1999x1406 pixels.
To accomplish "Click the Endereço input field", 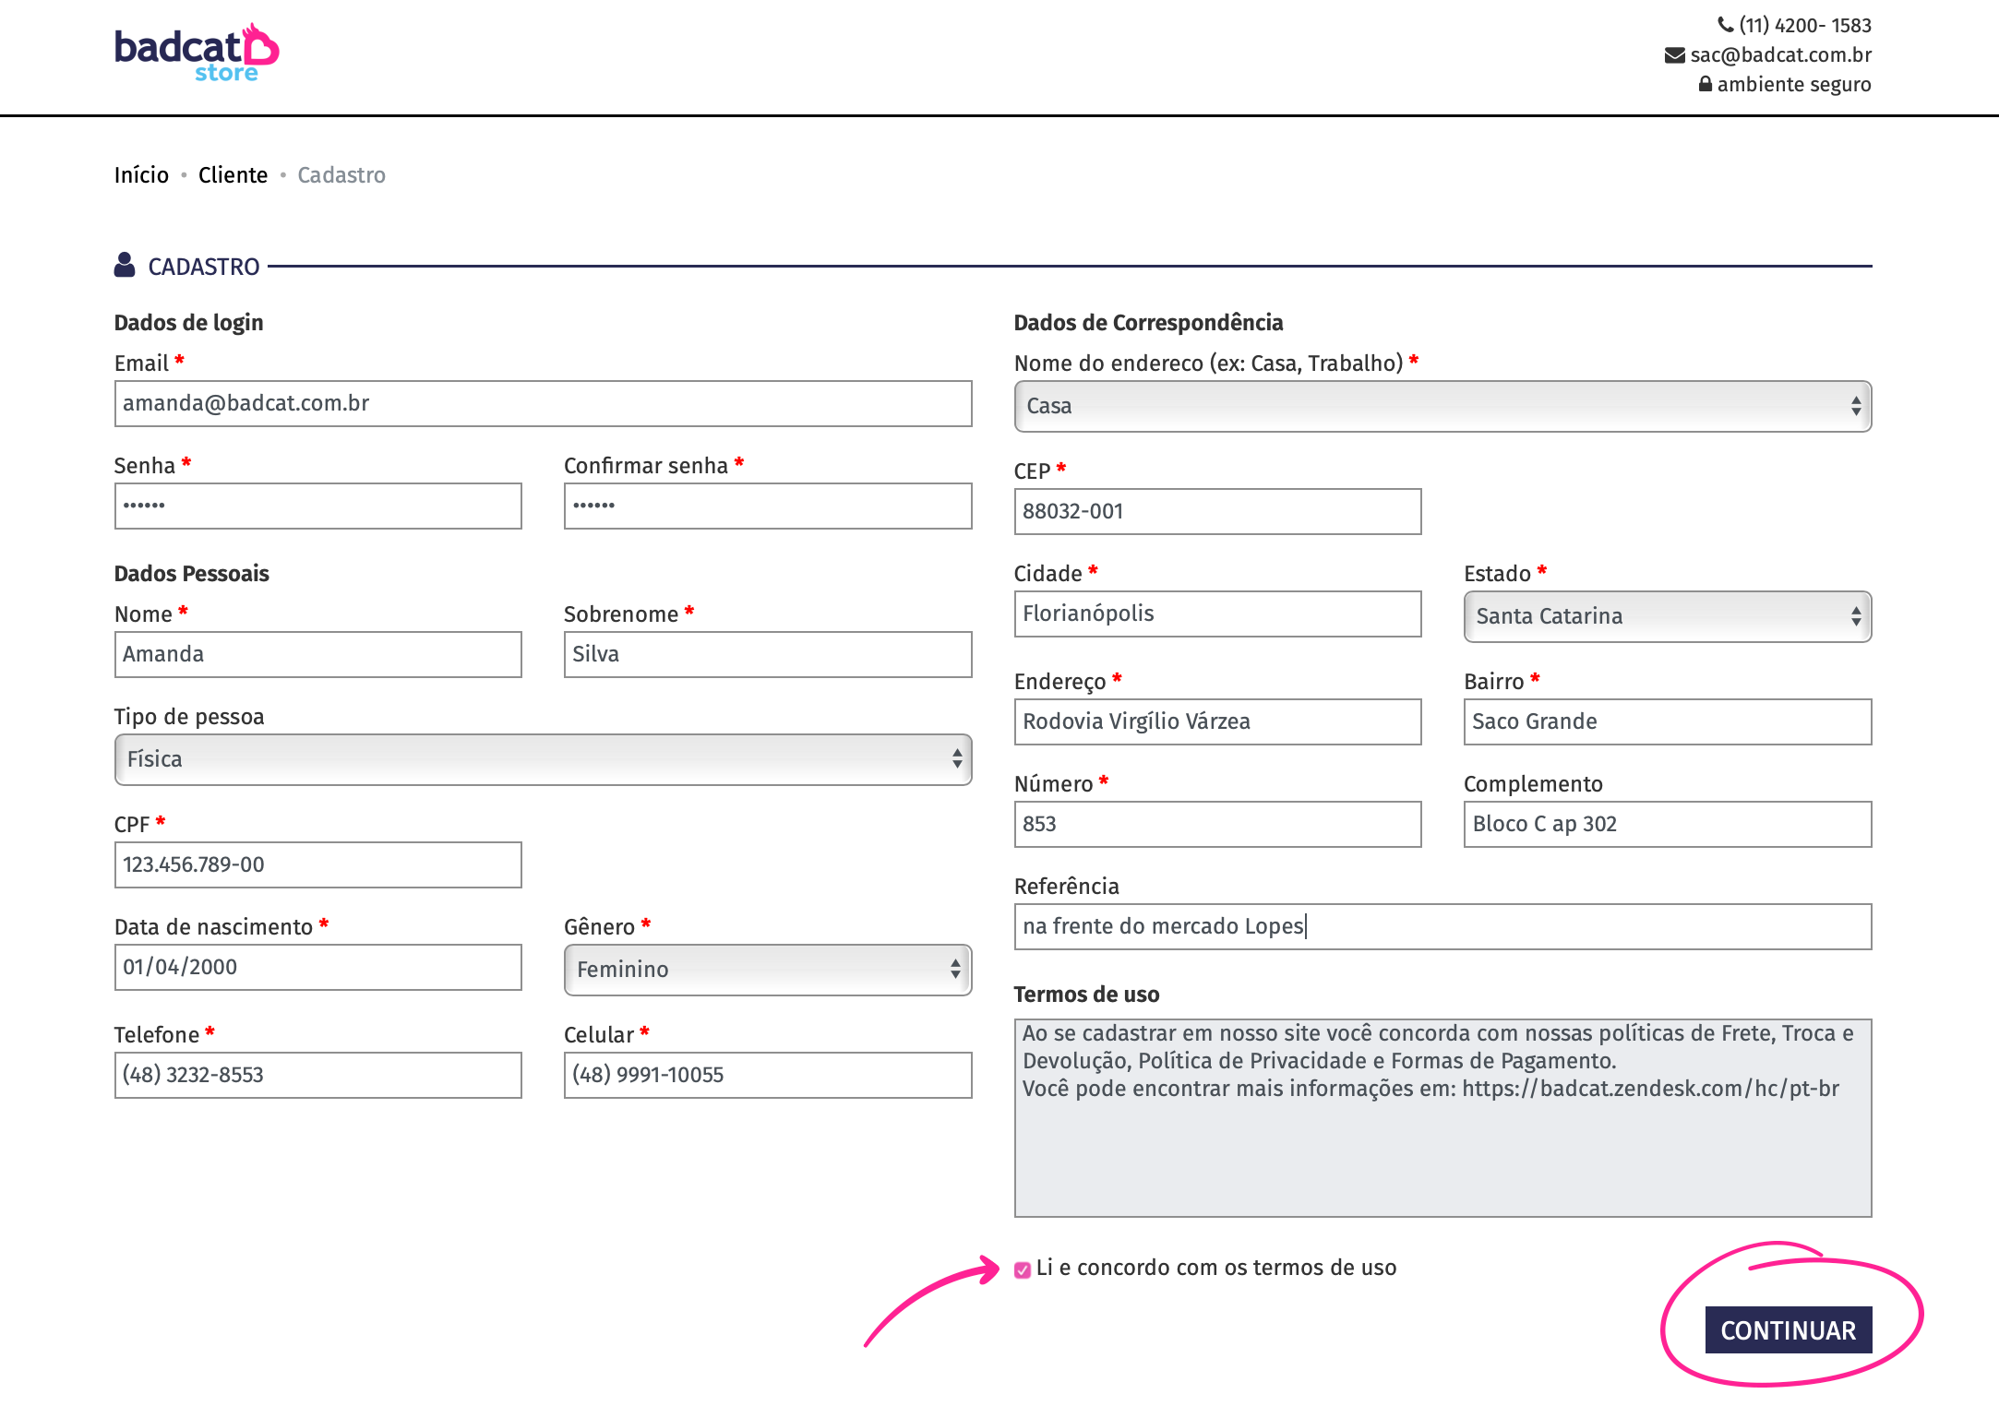I will [1217, 721].
